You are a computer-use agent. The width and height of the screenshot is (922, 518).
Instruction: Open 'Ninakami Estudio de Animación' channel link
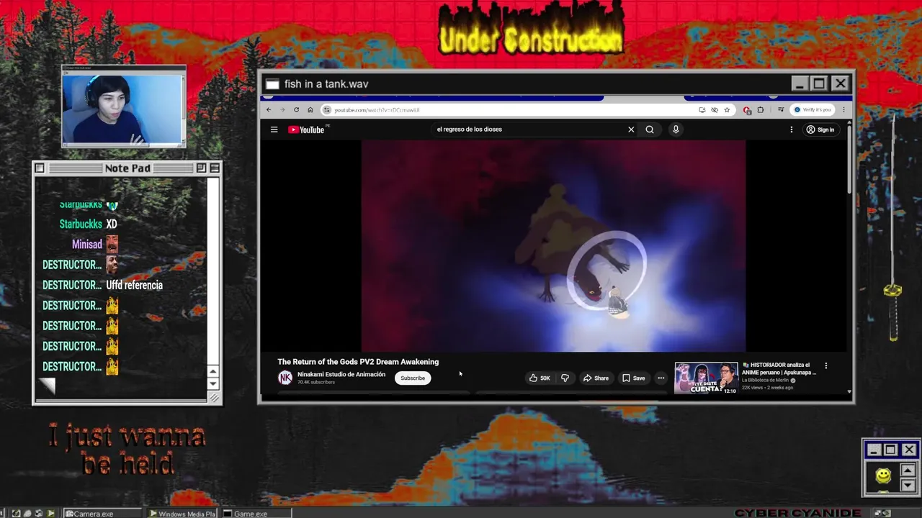click(341, 374)
